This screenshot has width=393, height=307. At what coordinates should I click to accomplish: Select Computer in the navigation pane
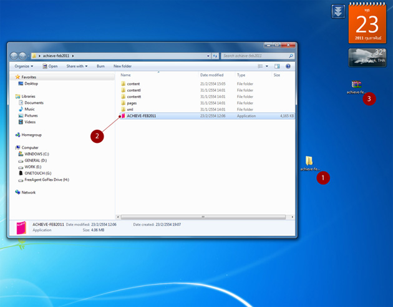click(x=30, y=148)
